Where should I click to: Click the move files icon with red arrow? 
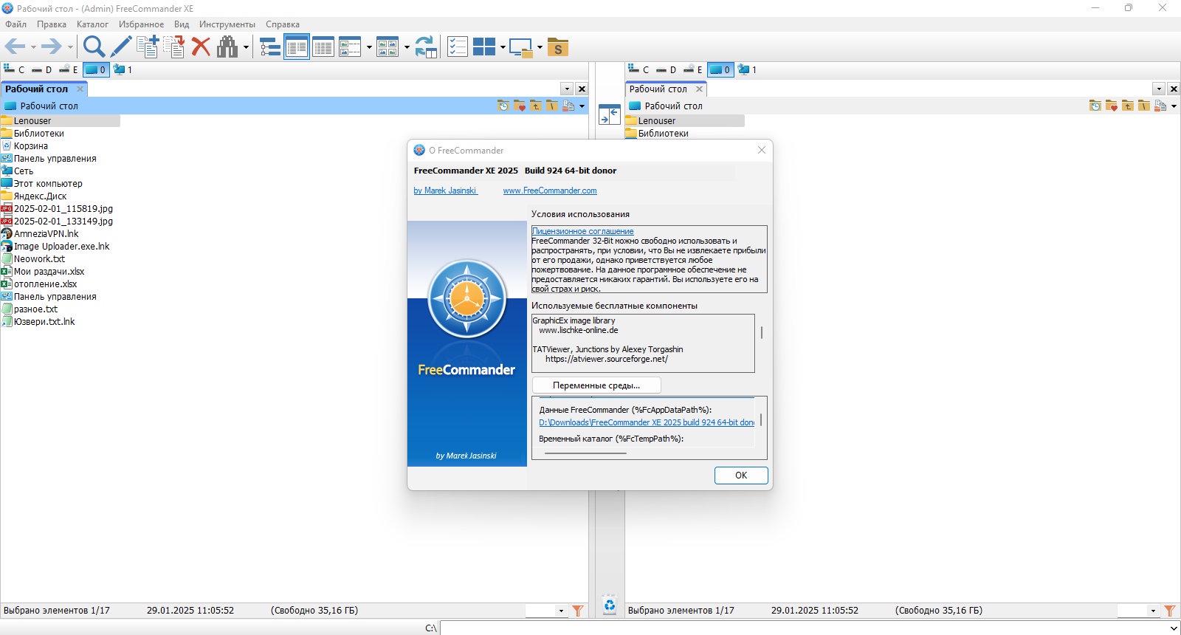(174, 47)
